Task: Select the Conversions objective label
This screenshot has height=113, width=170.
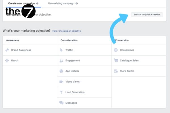Action: coord(127,50)
